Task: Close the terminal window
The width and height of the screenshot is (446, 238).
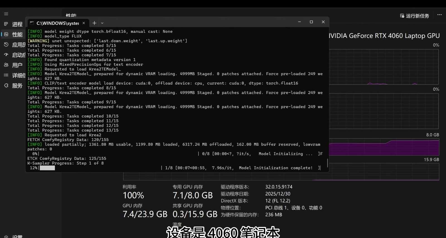Action: 323,22
